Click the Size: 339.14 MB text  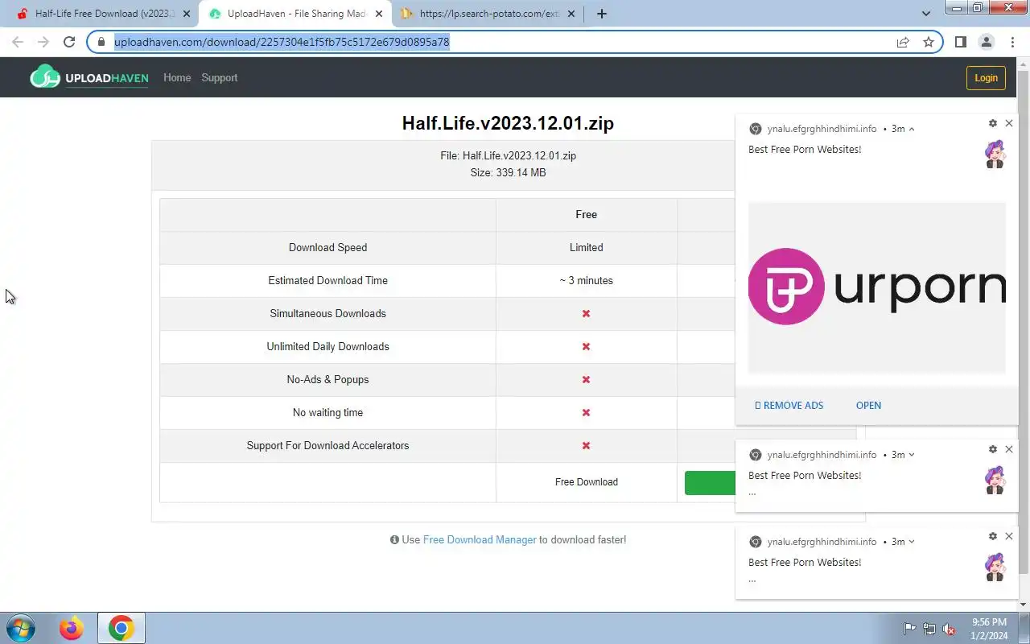click(x=508, y=173)
